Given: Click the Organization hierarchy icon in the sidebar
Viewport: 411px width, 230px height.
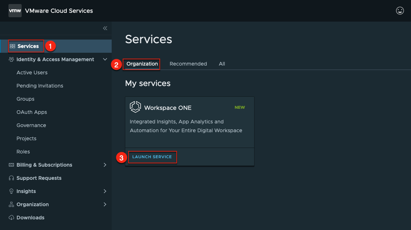Looking at the screenshot, I should click(x=11, y=204).
